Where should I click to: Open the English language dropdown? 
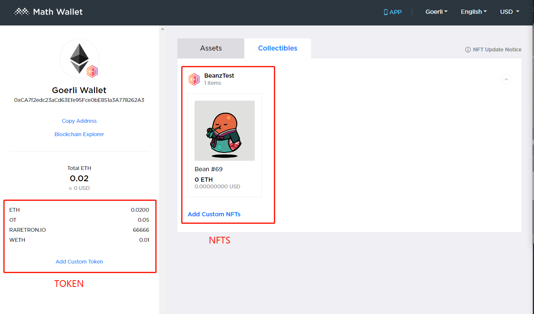[473, 12]
